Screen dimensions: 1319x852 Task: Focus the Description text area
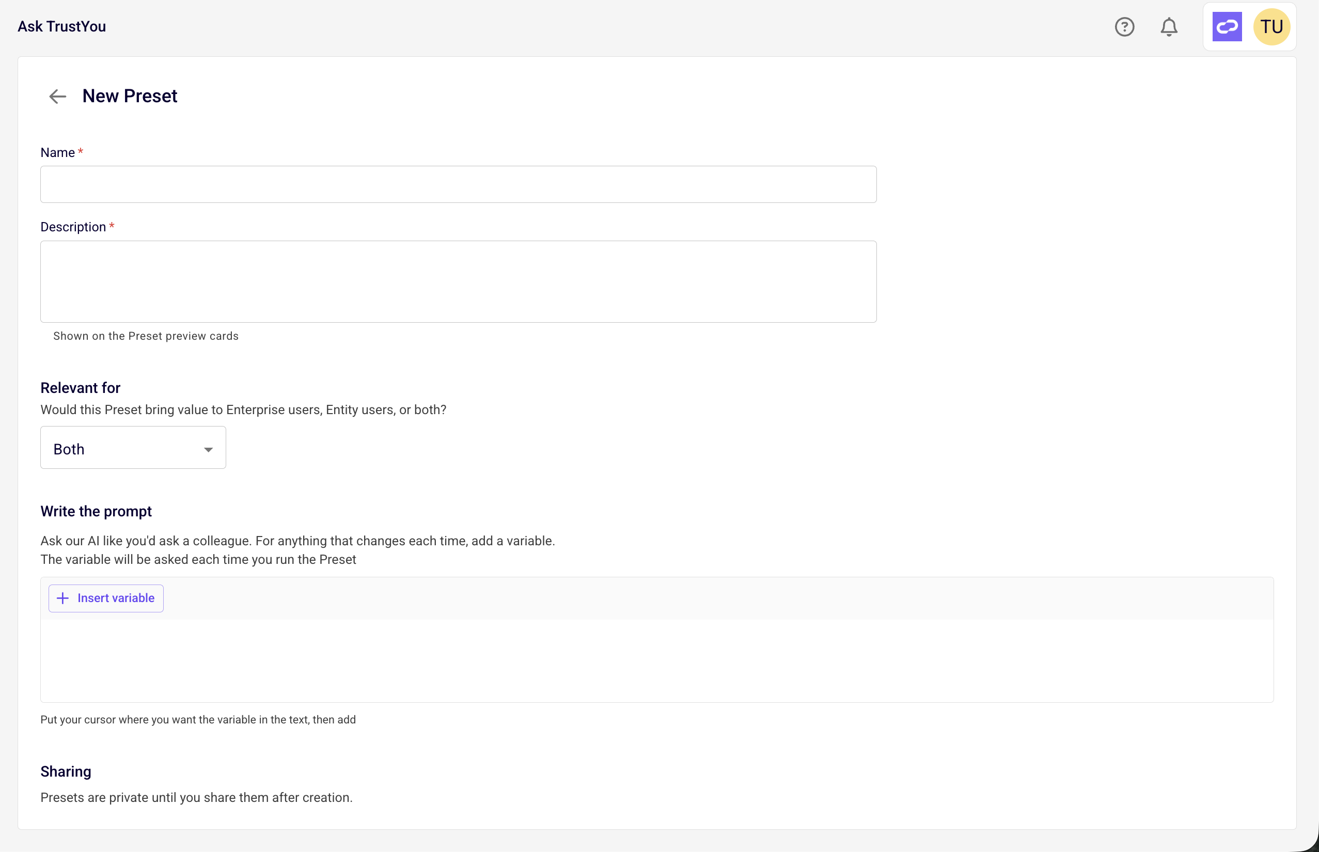click(458, 281)
